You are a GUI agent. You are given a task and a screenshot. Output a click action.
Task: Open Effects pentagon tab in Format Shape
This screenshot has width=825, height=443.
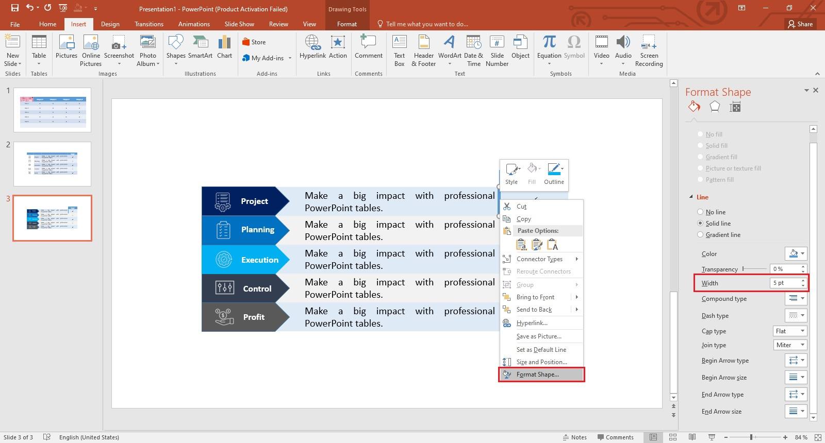[715, 107]
